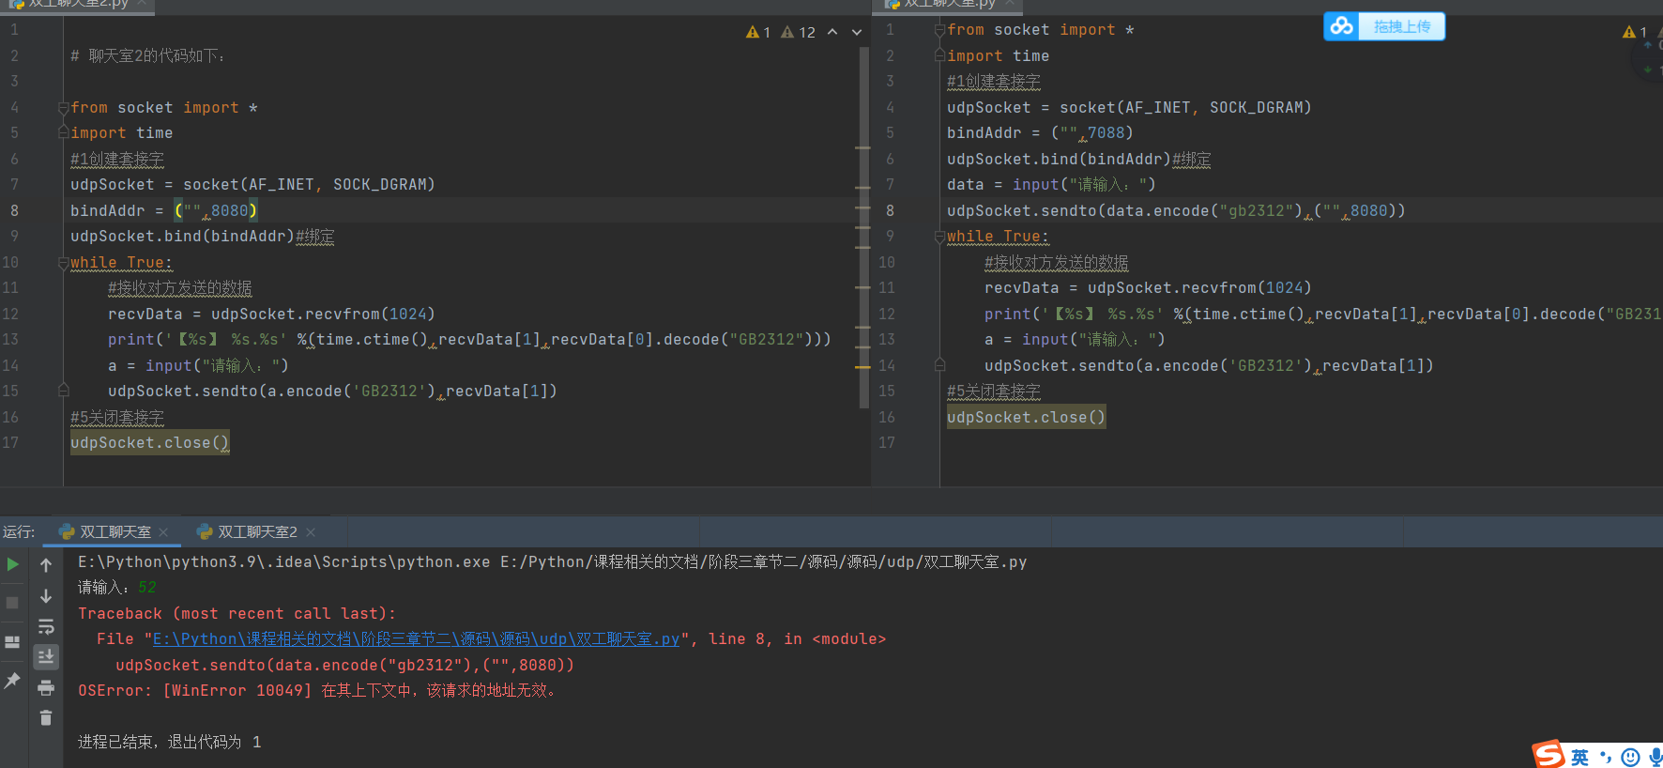Print the console output with the printer icon
The height and width of the screenshot is (768, 1663).
click(46, 688)
